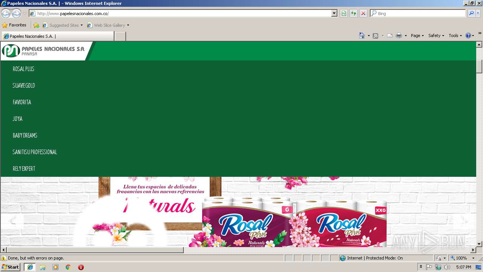
Task: Click the Read Mail icon
Action: [390, 36]
